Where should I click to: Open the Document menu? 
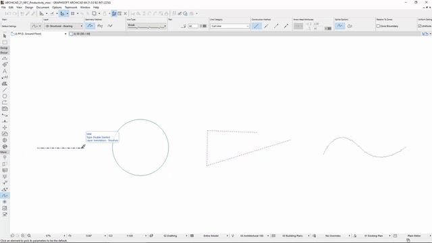(43, 7)
